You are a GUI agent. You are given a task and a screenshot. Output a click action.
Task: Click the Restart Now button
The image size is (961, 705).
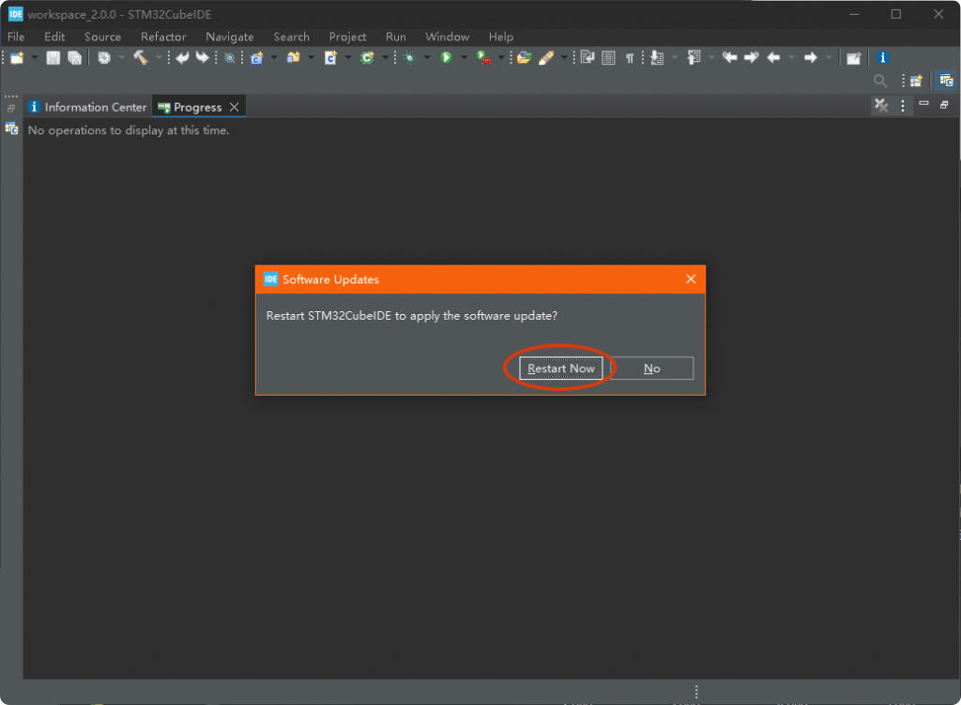(560, 368)
